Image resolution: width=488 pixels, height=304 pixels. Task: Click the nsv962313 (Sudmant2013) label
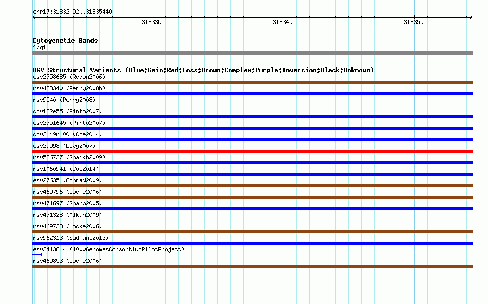71,238
